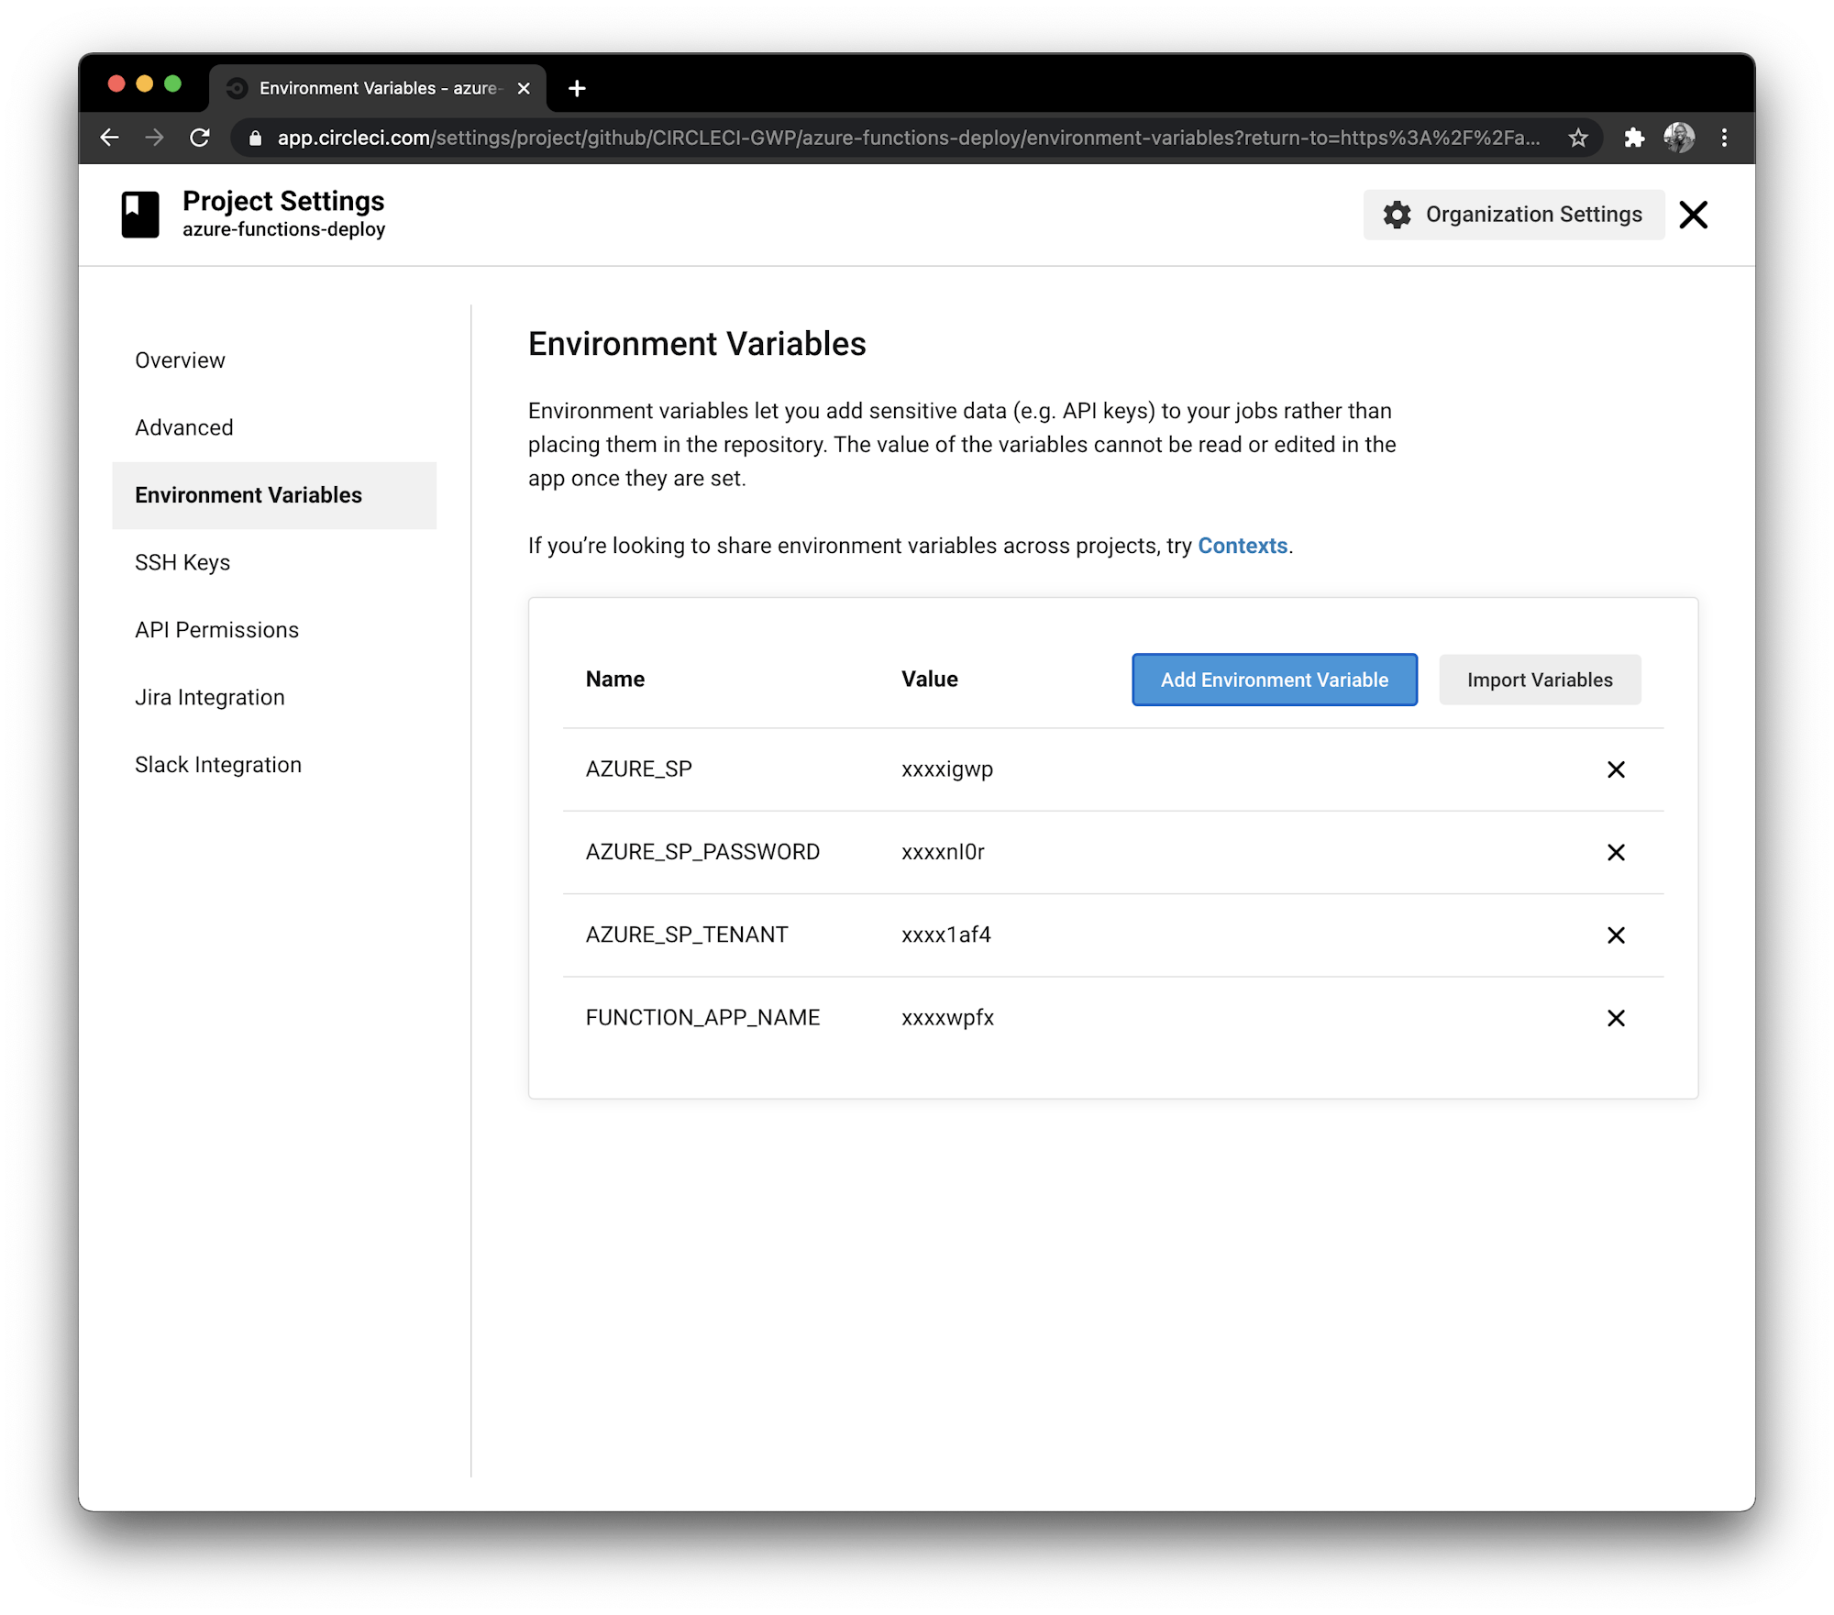Click the gear on Organization Settings

click(1397, 215)
